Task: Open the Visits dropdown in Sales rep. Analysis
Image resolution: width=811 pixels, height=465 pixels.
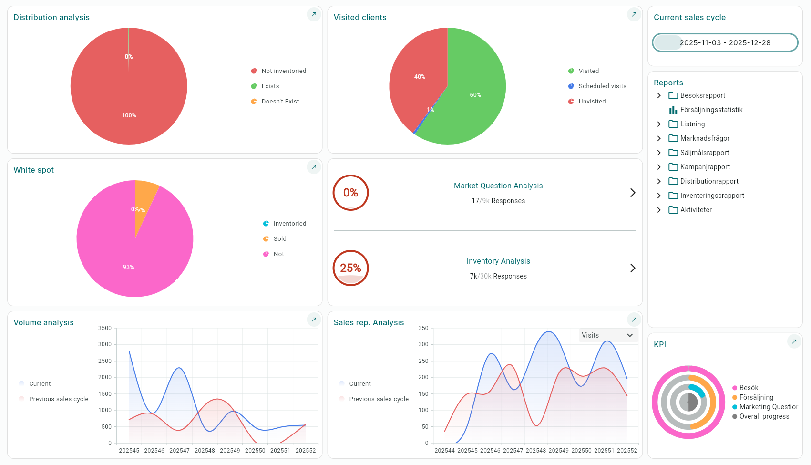Action: pos(608,335)
